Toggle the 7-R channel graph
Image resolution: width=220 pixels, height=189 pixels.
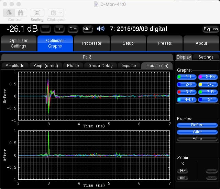click(x=208, y=92)
